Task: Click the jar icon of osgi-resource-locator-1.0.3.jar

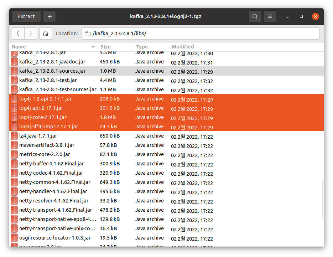Action: click(14, 238)
